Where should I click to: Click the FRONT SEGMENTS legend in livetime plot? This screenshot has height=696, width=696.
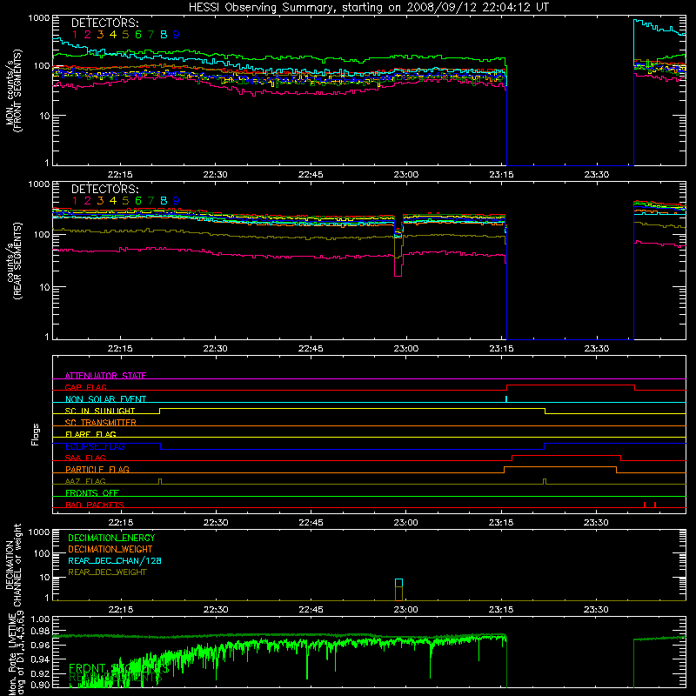119,668
